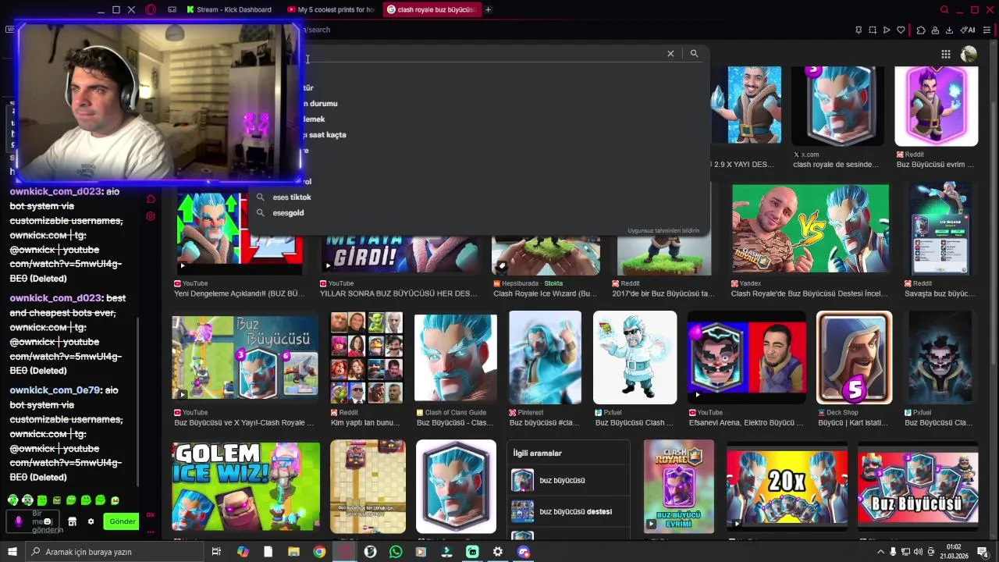Send chat message with Gönder button

coord(122,521)
